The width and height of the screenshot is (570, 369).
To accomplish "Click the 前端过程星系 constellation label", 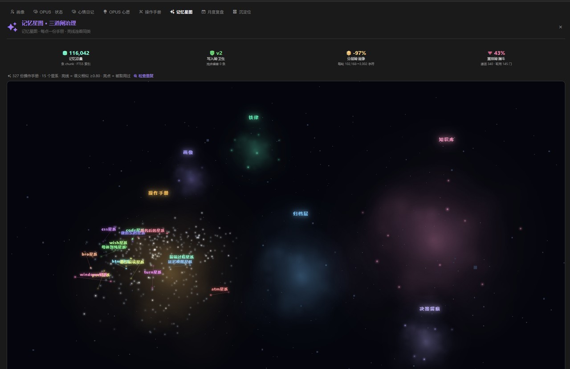I will 181,257.
